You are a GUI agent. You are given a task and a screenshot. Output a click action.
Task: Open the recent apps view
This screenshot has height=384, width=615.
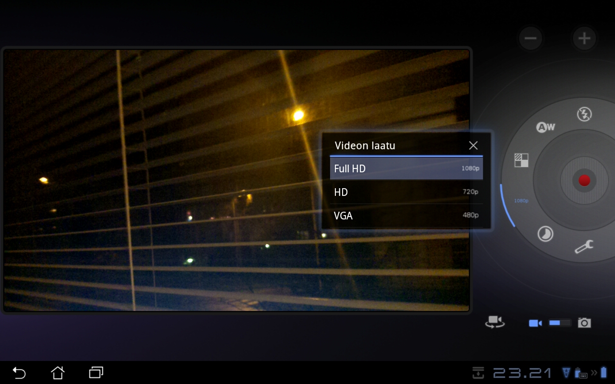pos(97,372)
